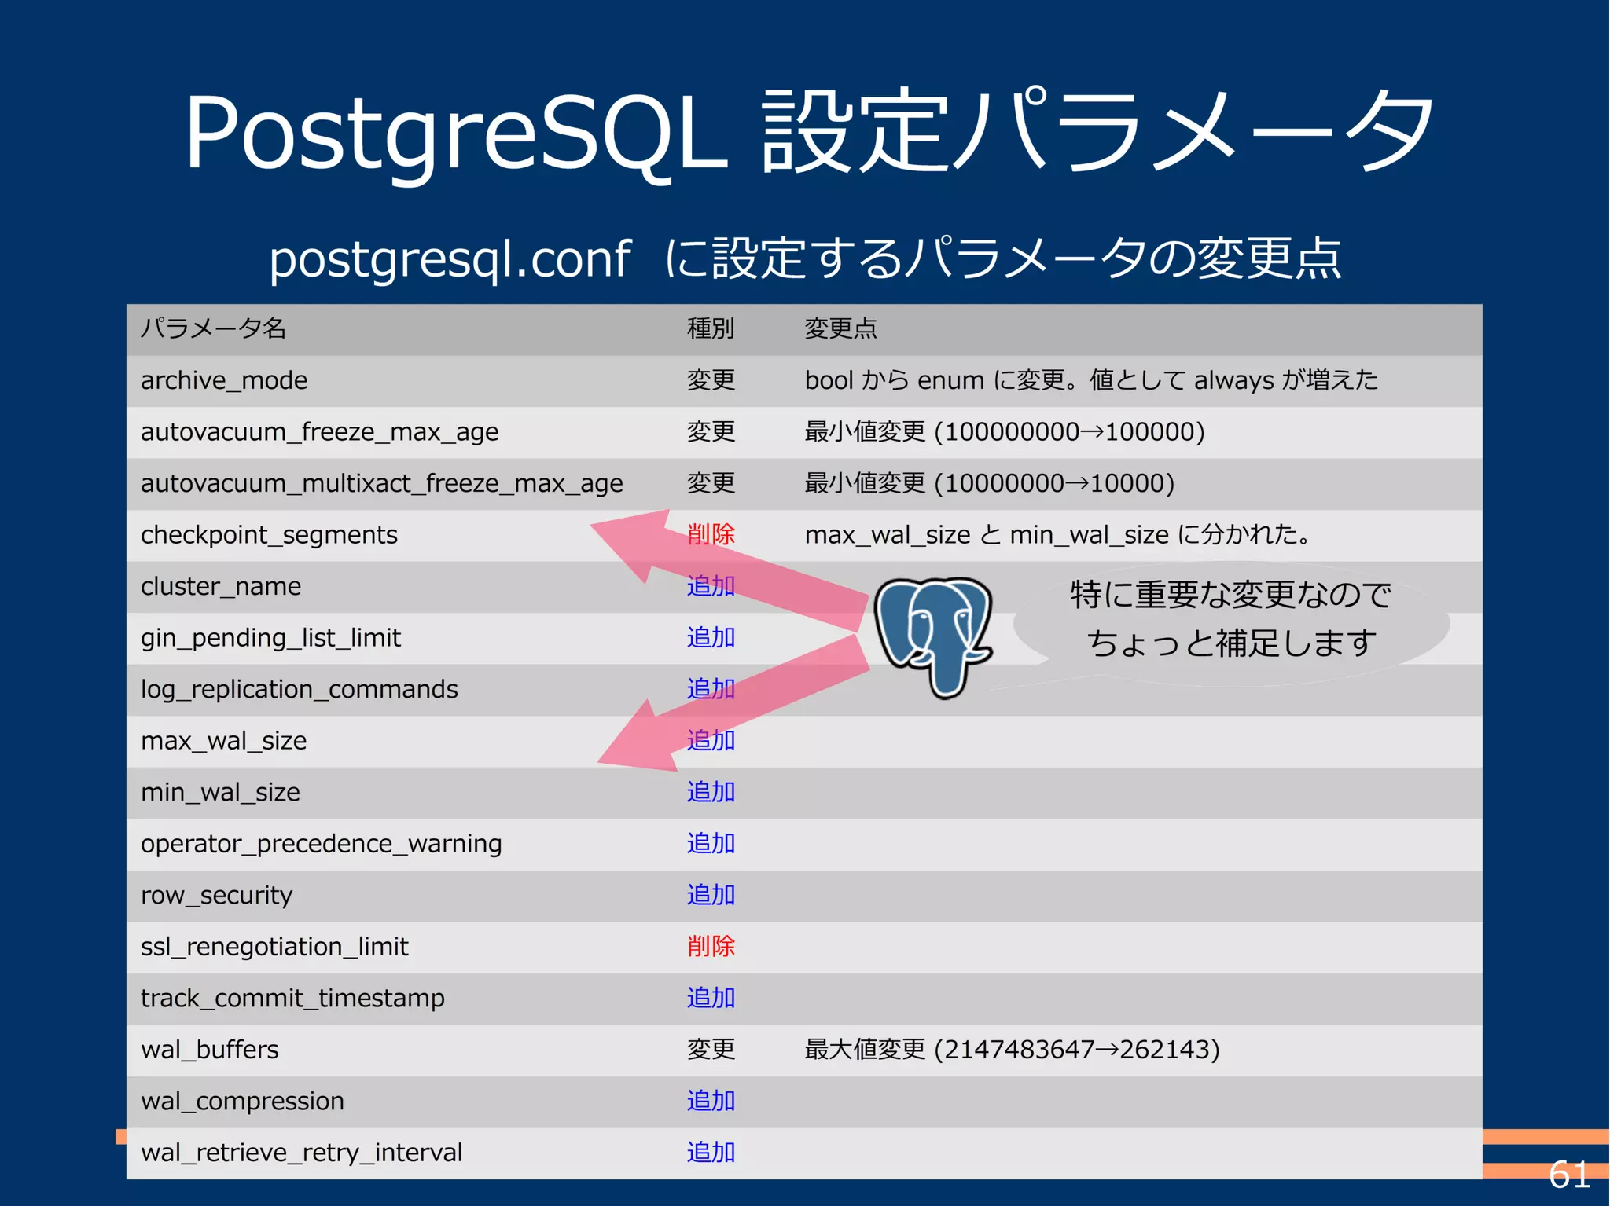Click the slide number 61
Image resolution: width=1610 pixels, height=1206 pixels.
click(x=1568, y=1175)
